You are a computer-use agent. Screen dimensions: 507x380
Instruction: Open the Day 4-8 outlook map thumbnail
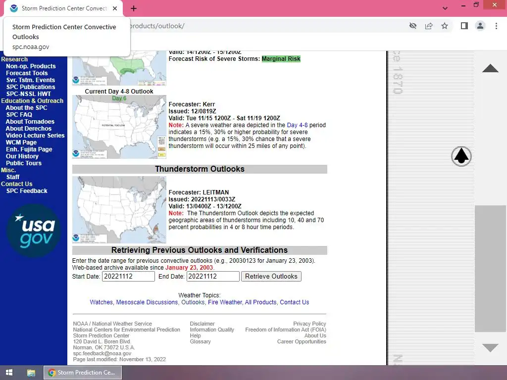[x=119, y=127]
